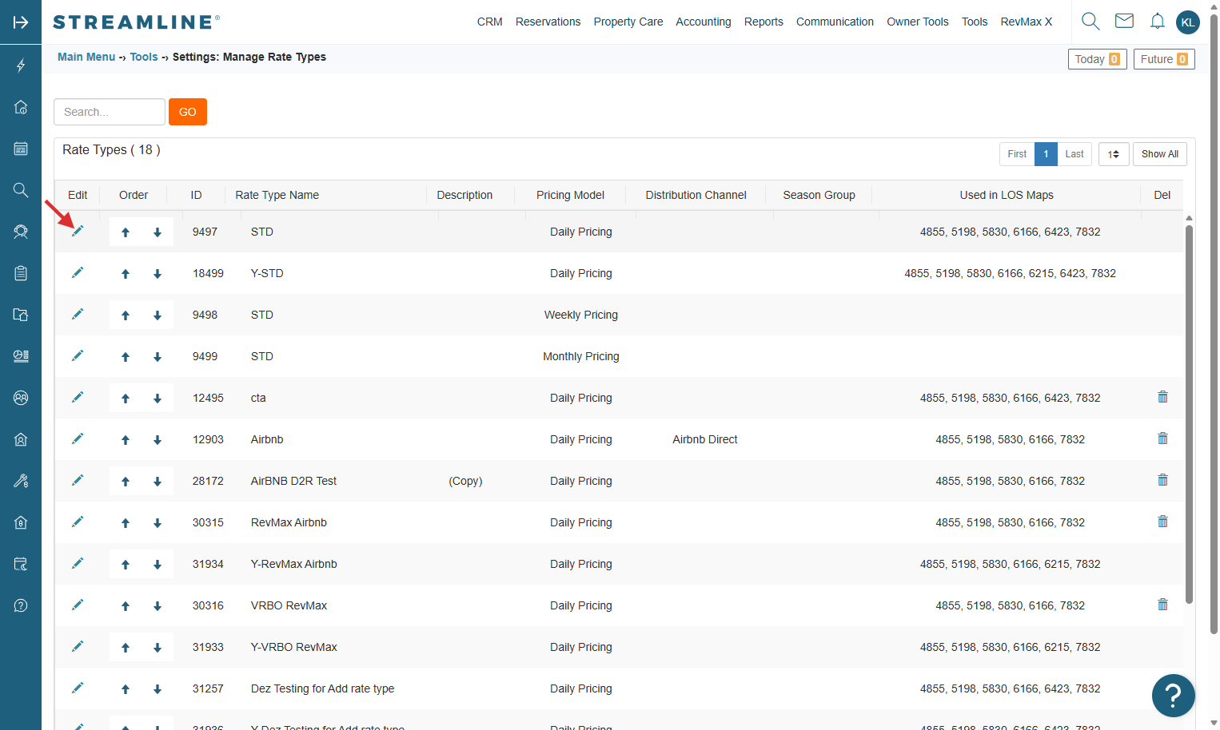
Task: Open the sidebar clipboard icon
Action: pyautogui.click(x=21, y=273)
